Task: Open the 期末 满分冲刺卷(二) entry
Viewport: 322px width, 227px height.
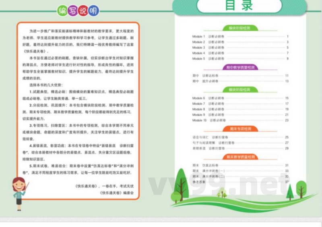Action: click(240, 176)
